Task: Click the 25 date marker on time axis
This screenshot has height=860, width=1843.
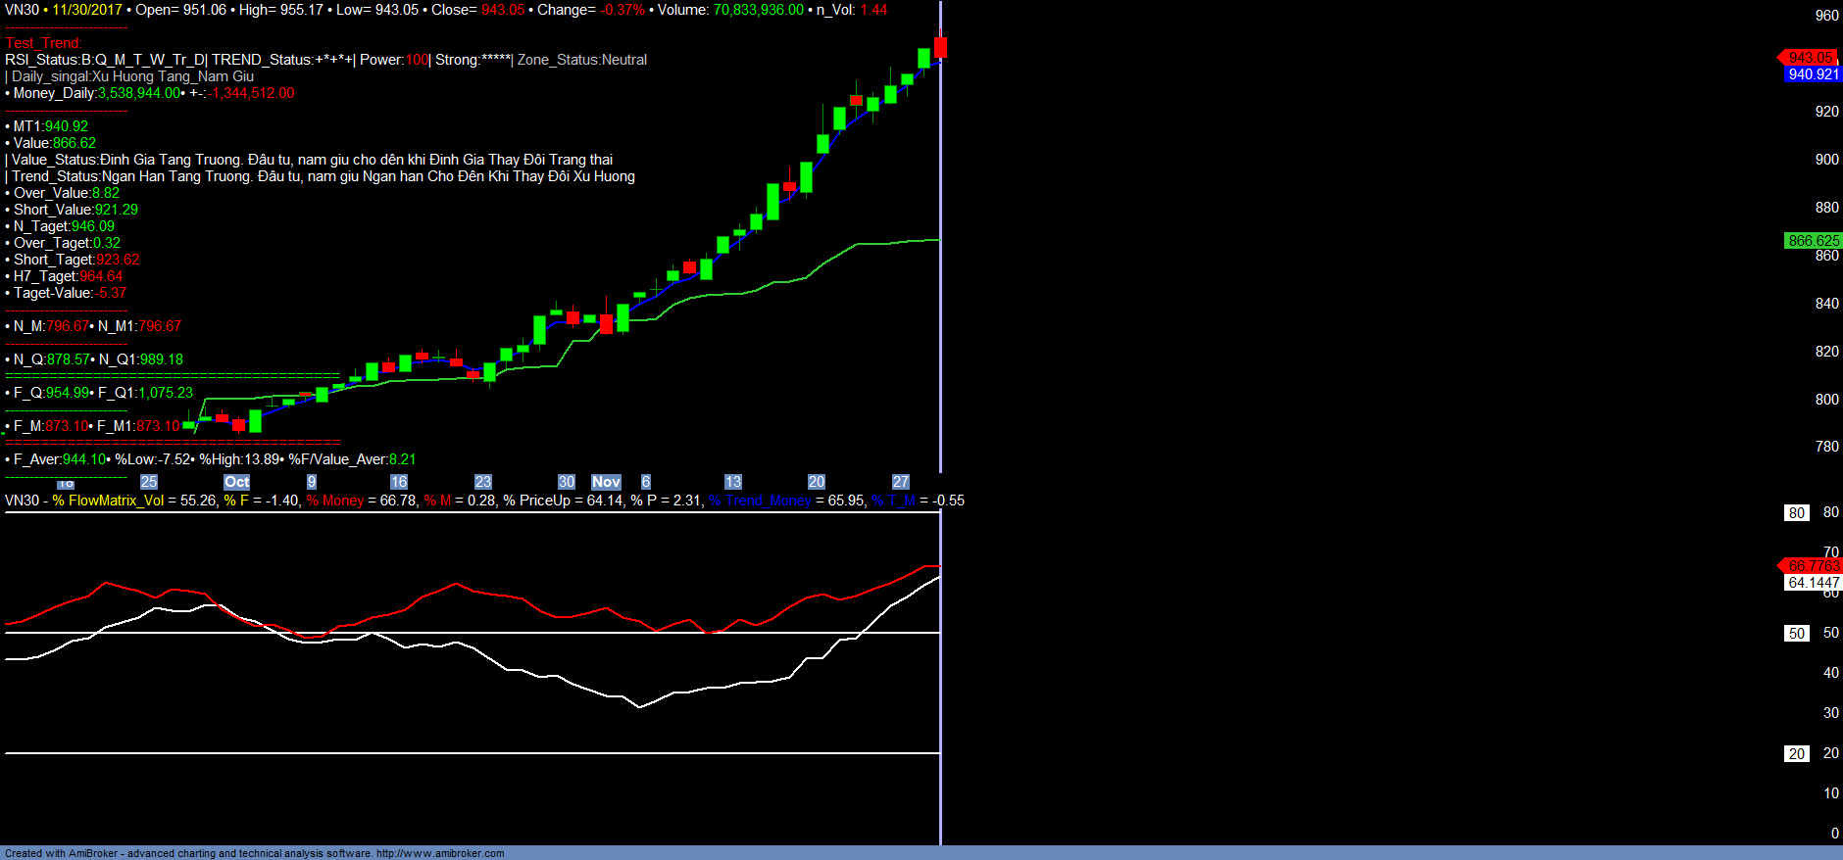Action: point(149,482)
